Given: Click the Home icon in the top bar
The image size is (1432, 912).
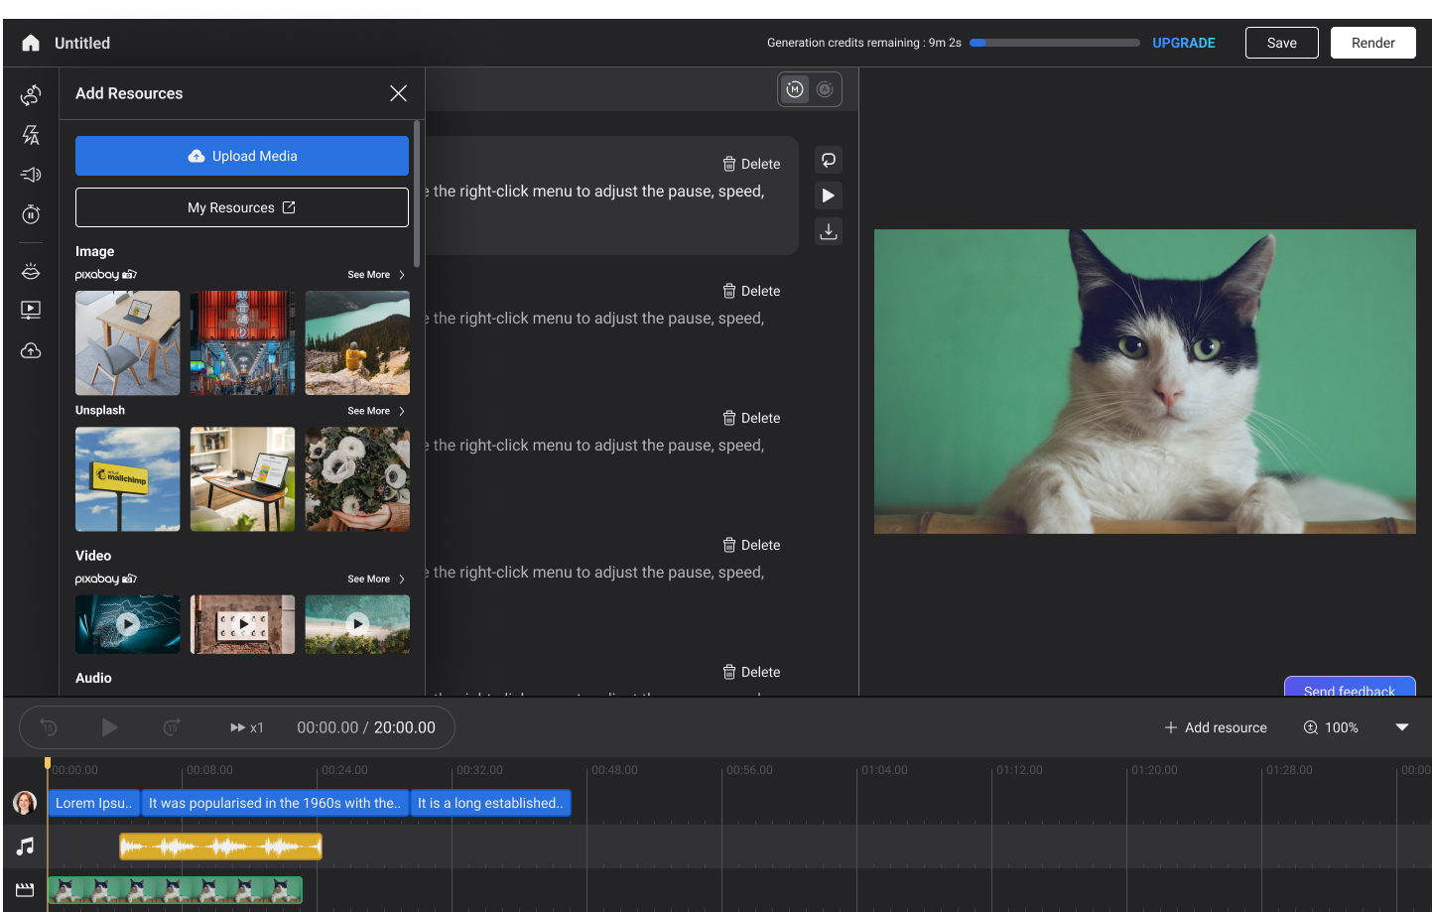Looking at the screenshot, I should pos(30,43).
